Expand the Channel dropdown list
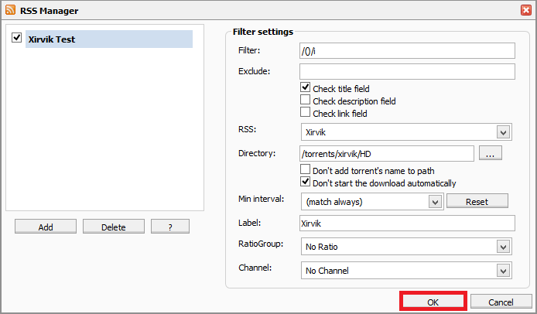 click(x=503, y=271)
